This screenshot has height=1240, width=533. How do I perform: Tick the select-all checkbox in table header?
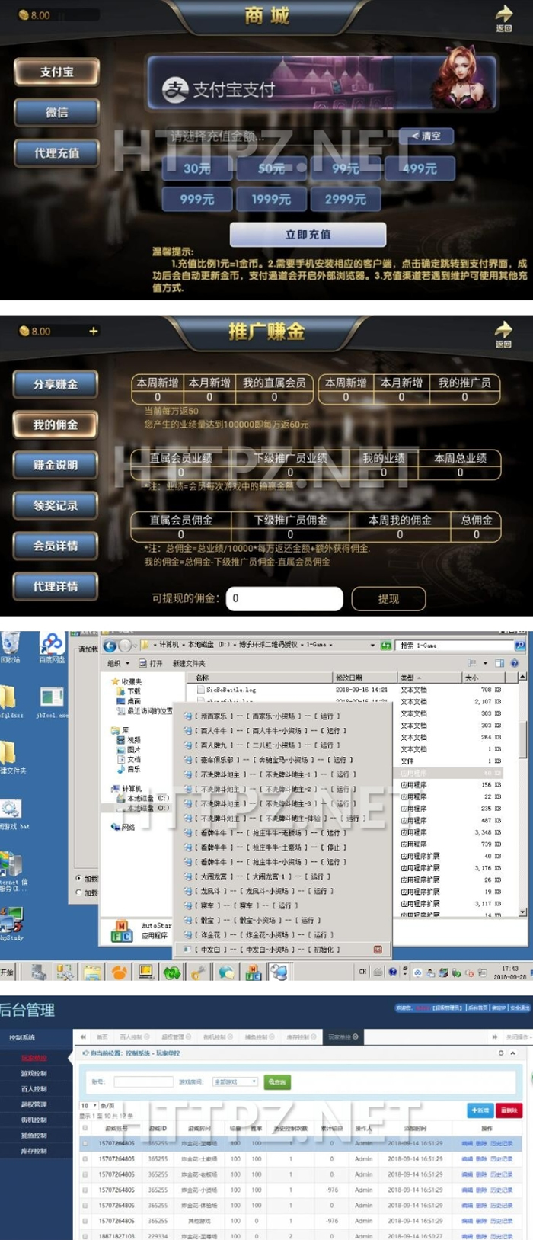pyautogui.click(x=85, y=1128)
